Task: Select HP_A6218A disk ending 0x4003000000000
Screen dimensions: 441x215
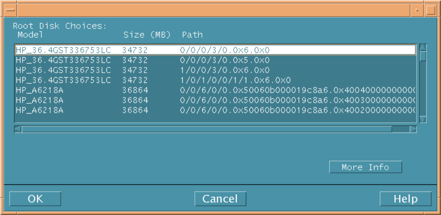Action: coord(216,100)
